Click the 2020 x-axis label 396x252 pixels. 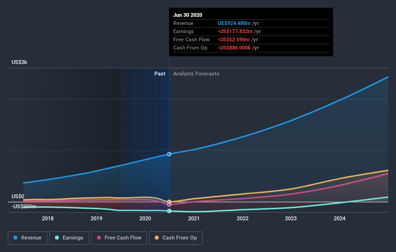pyautogui.click(x=145, y=218)
